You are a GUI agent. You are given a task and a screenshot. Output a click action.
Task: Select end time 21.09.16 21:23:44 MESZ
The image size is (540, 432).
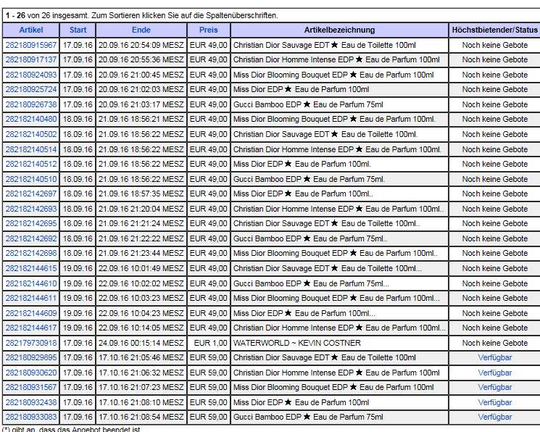point(141,253)
